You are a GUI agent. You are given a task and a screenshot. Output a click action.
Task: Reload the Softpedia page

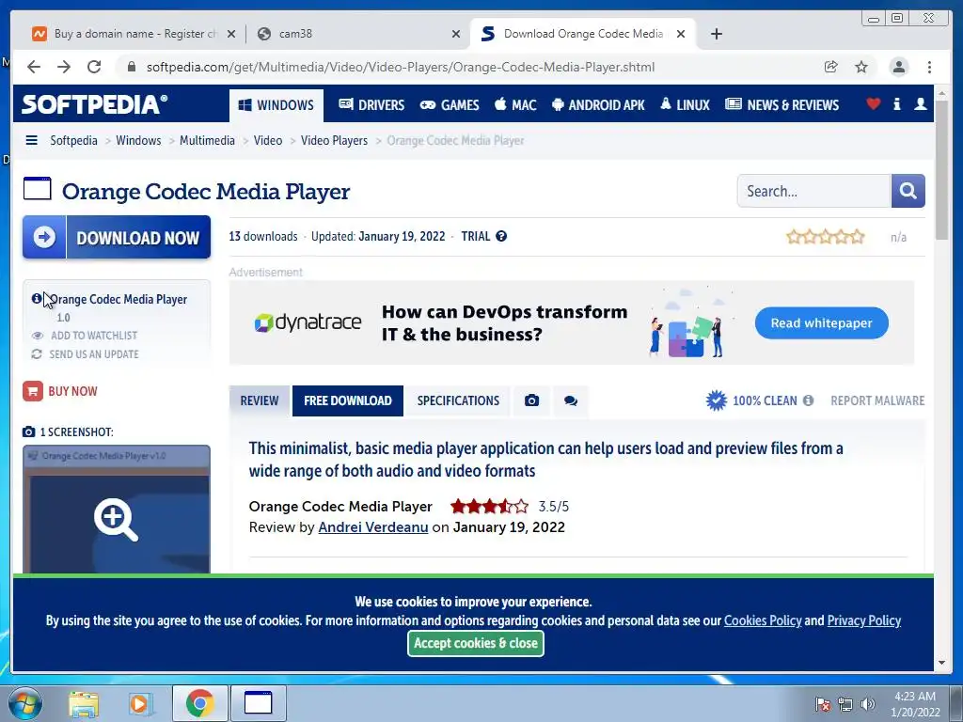(x=94, y=67)
